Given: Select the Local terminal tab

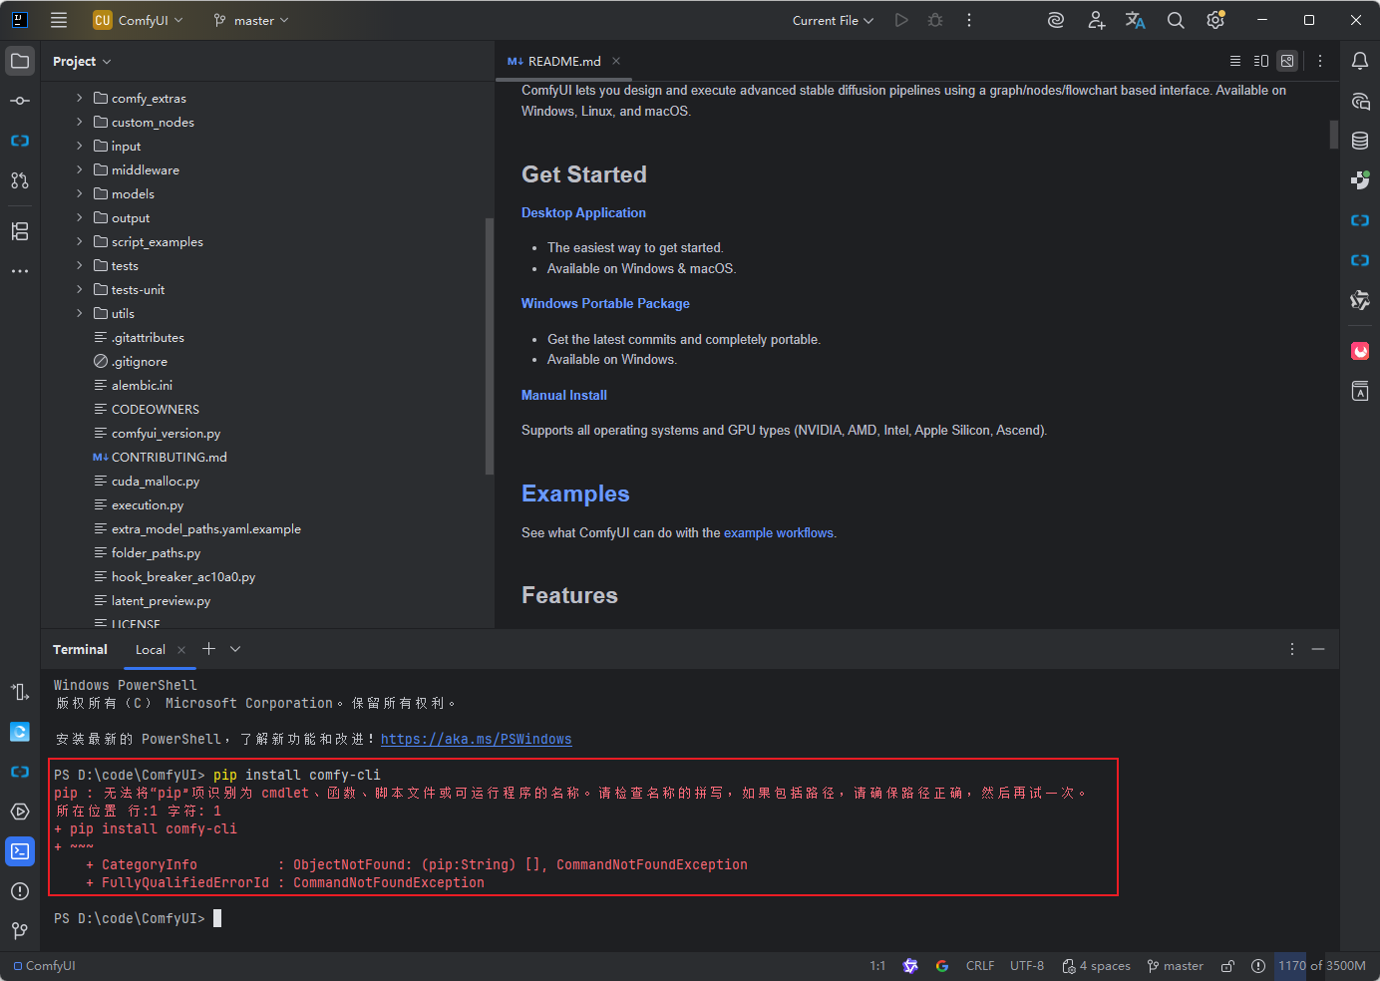Looking at the screenshot, I should 151,649.
